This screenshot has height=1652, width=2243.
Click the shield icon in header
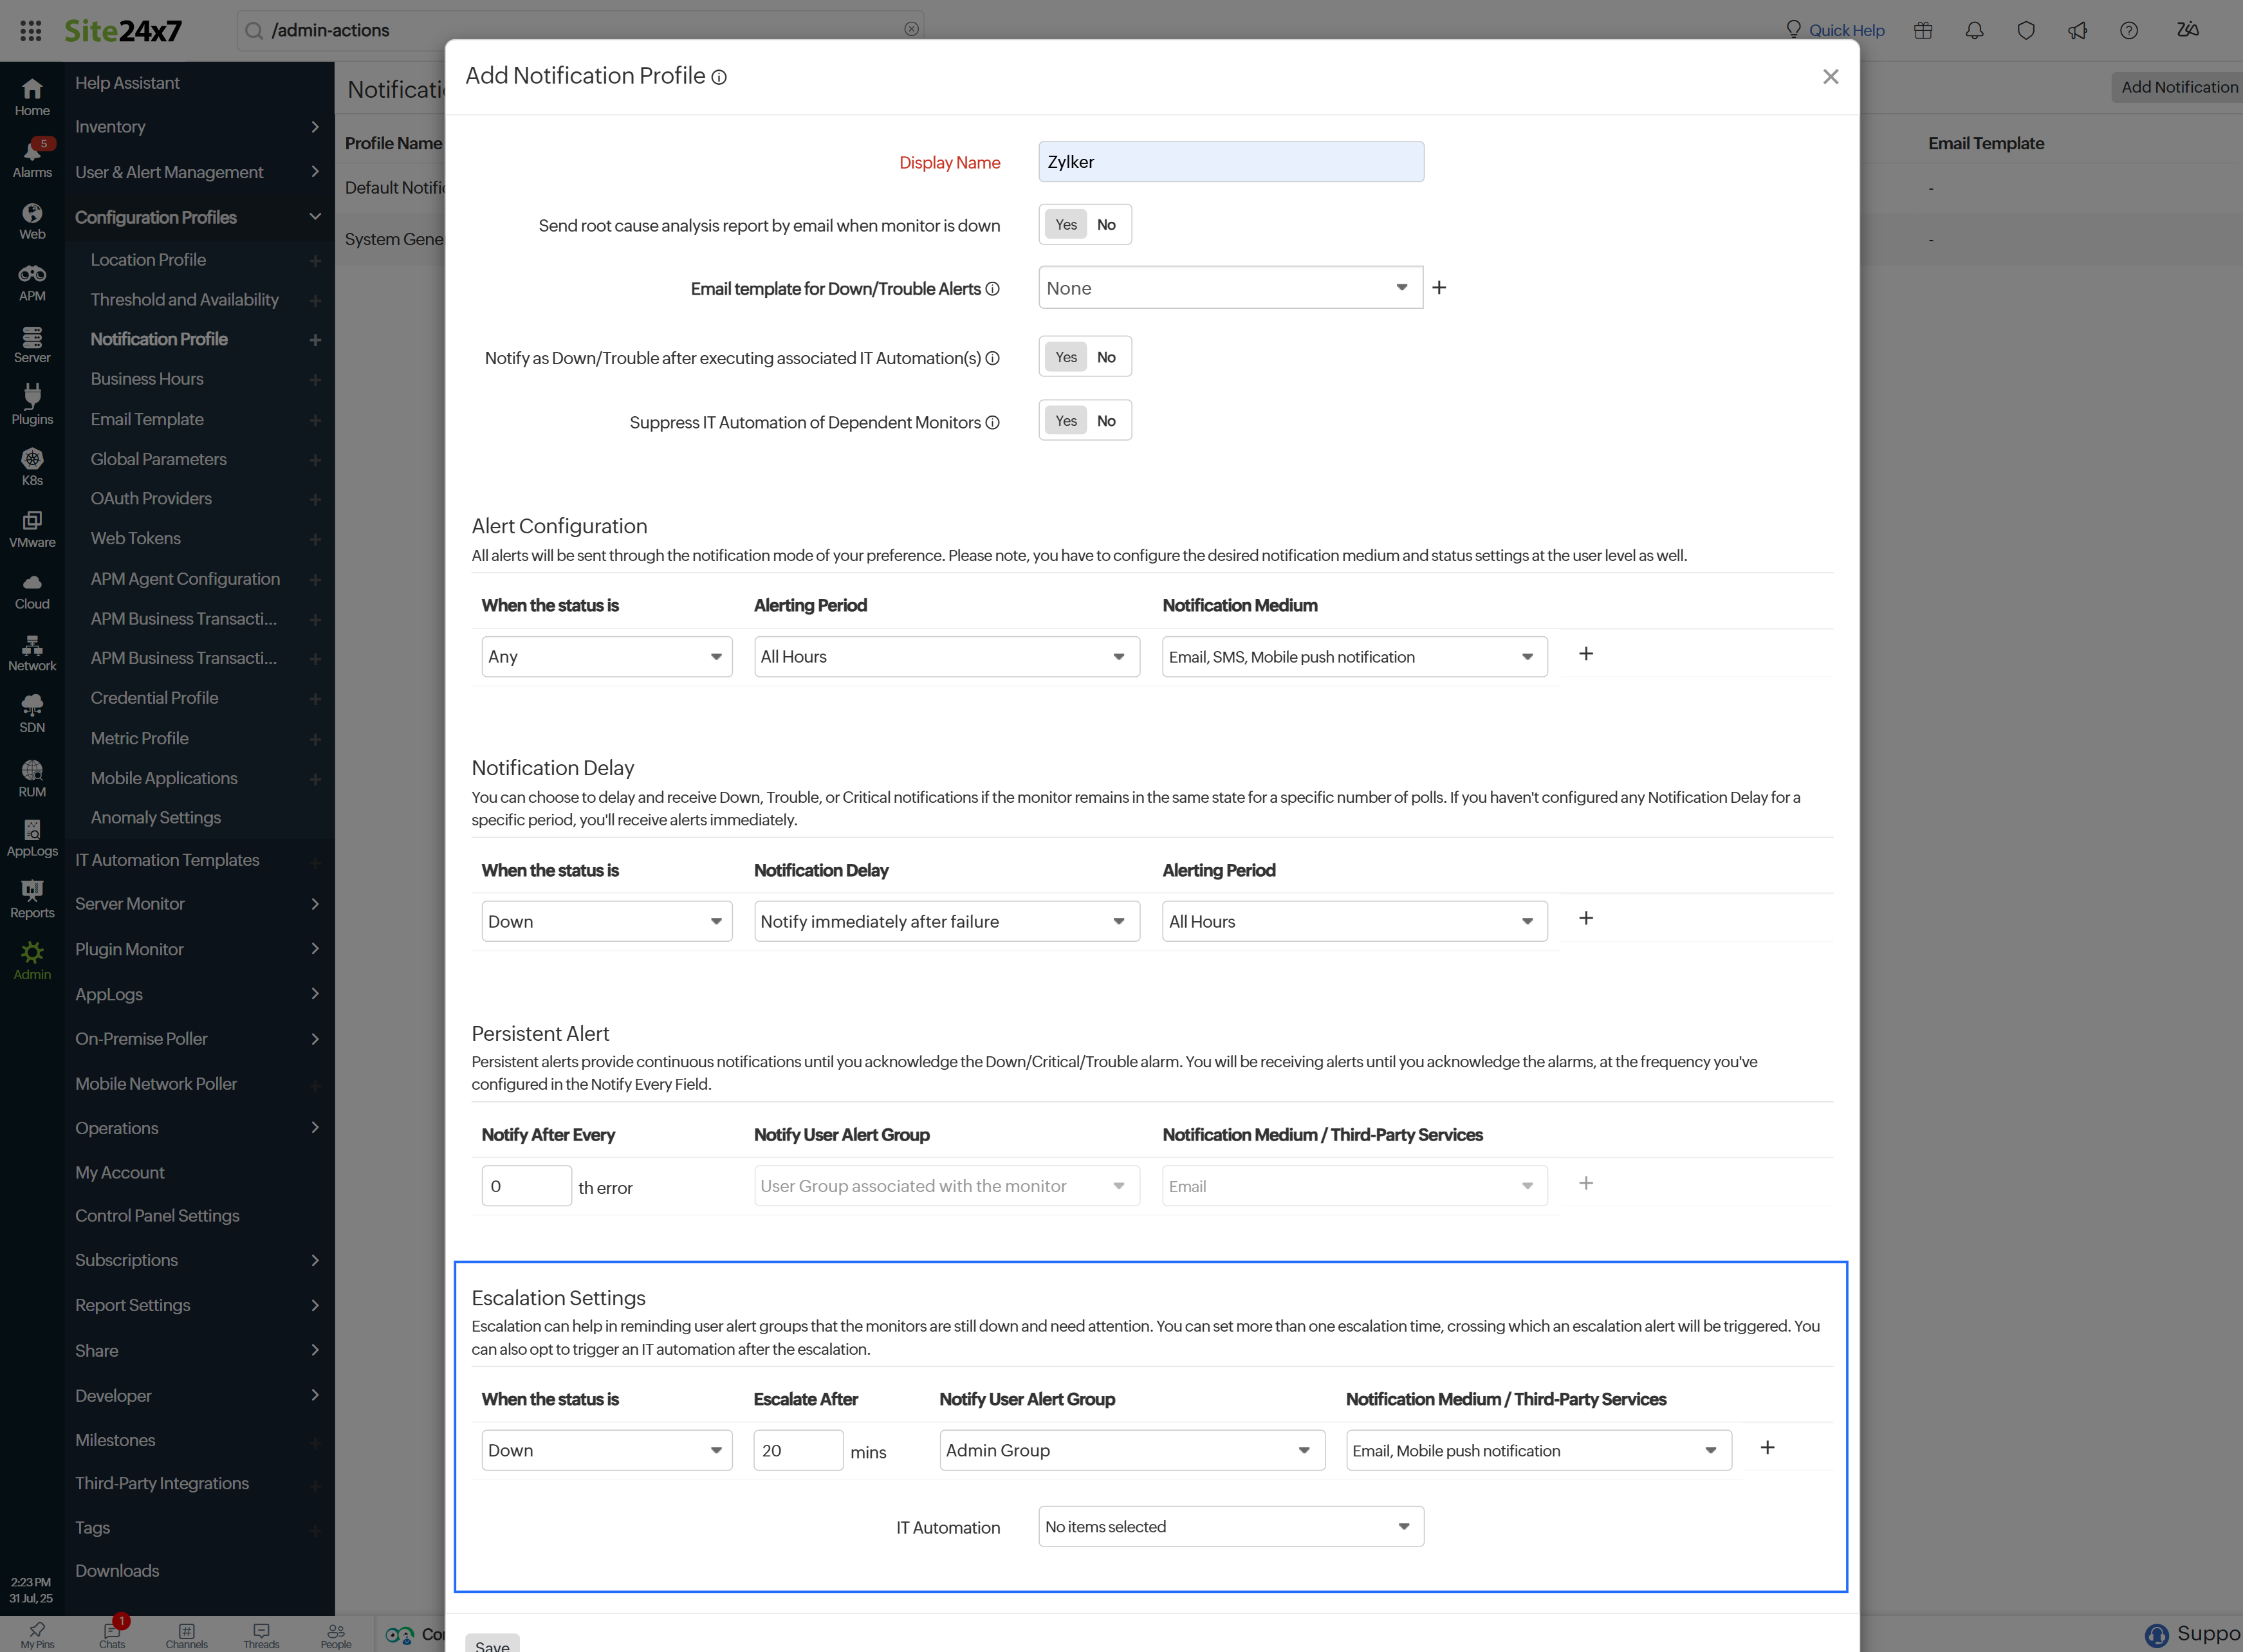click(2026, 30)
